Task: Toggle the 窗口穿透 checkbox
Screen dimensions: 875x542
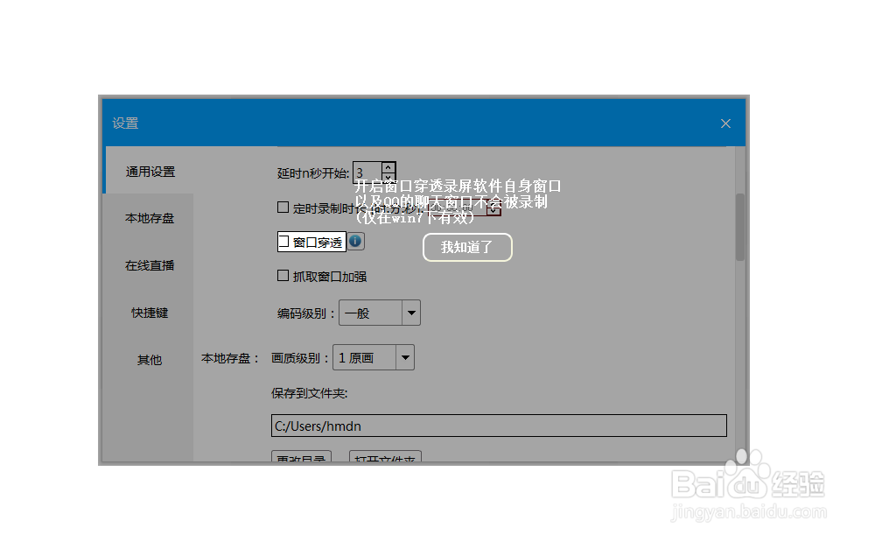Action: (x=283, y=242)
